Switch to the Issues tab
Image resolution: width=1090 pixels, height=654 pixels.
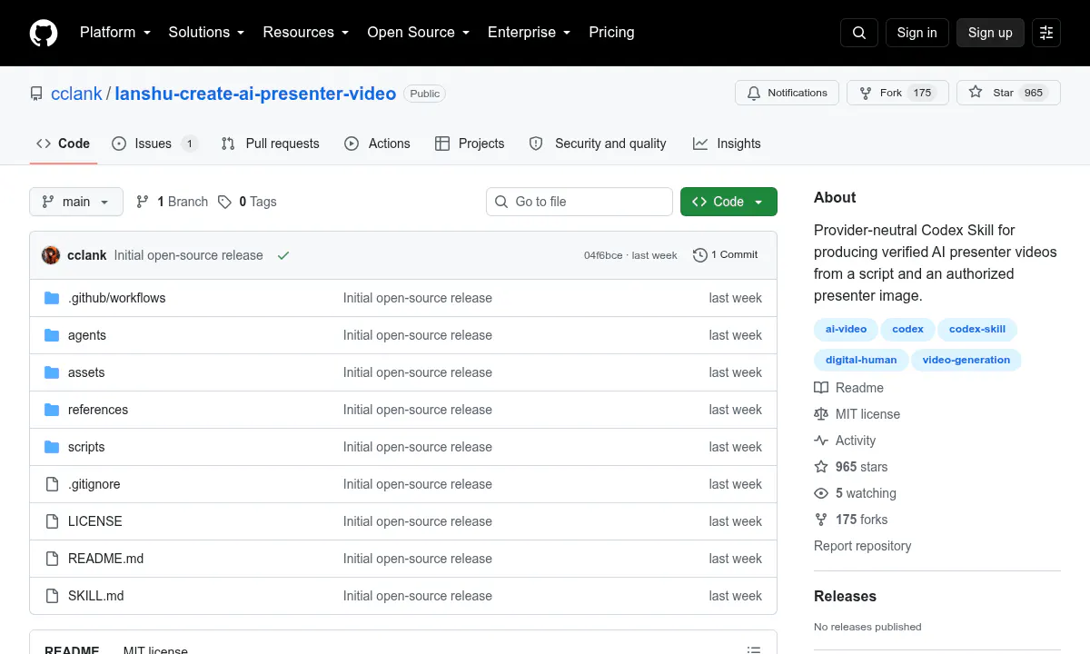(154, 144)
